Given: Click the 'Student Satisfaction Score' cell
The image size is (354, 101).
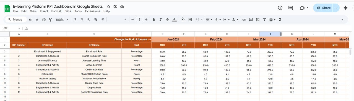Looking at the screenshot, I should [94, 74].
